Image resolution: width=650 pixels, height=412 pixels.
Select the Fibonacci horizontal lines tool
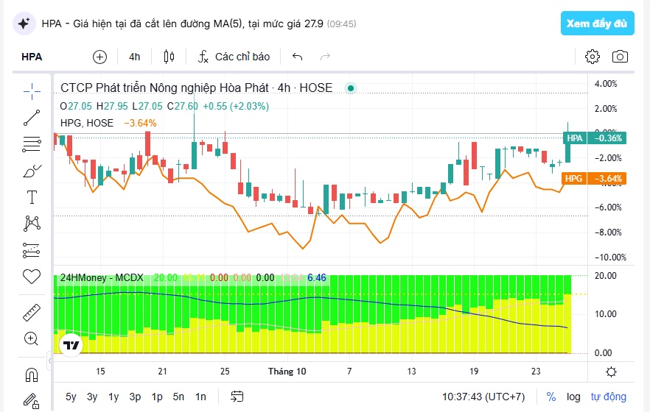(x=32, y=144)
